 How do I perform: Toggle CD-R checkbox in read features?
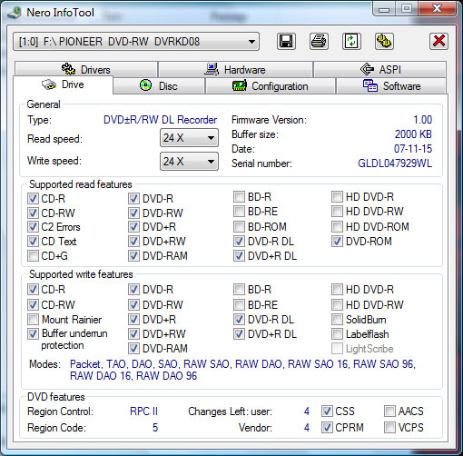click(33, 199)
